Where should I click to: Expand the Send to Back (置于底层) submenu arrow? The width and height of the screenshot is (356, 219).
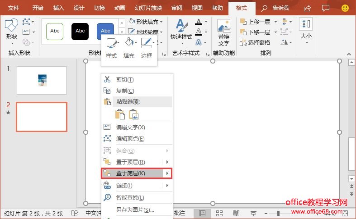coord(167,173)
